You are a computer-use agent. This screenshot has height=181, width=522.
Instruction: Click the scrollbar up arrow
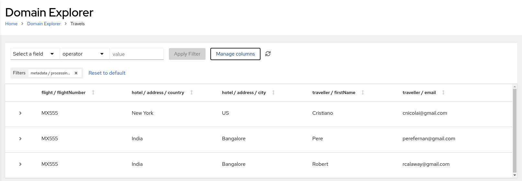[x=515, y=87]
